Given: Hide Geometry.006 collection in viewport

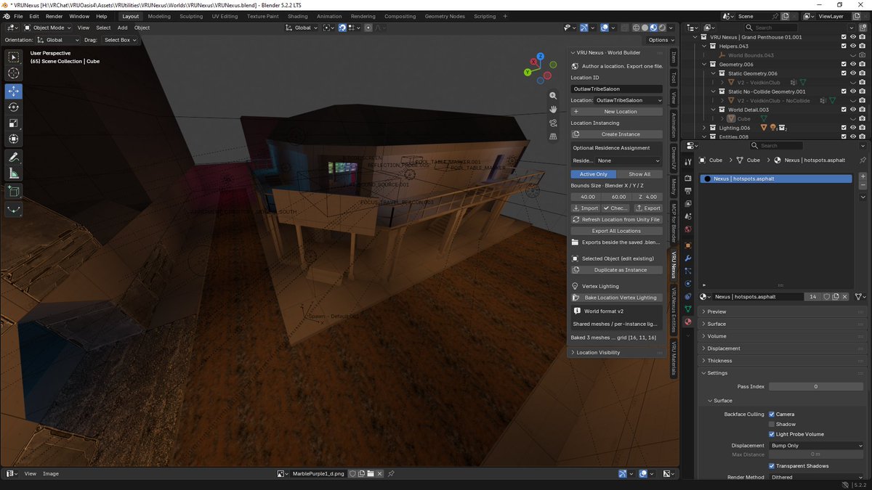Looking at the screenshot, I should coord(853,64).
